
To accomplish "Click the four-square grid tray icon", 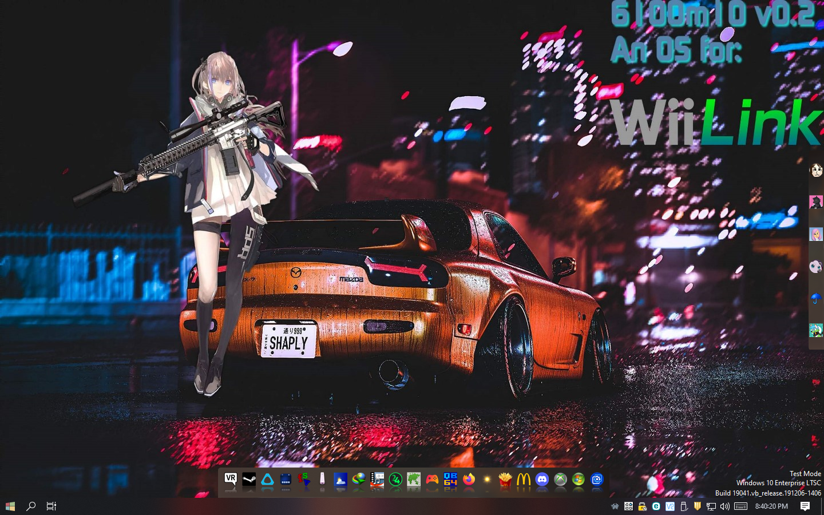I will click(629, 506).
